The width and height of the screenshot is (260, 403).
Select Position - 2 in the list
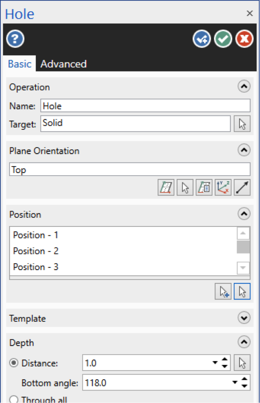36,251
